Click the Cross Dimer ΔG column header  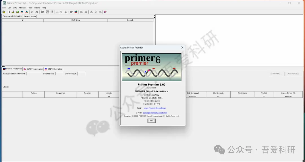pyautogui.click(x=288, y=95)
